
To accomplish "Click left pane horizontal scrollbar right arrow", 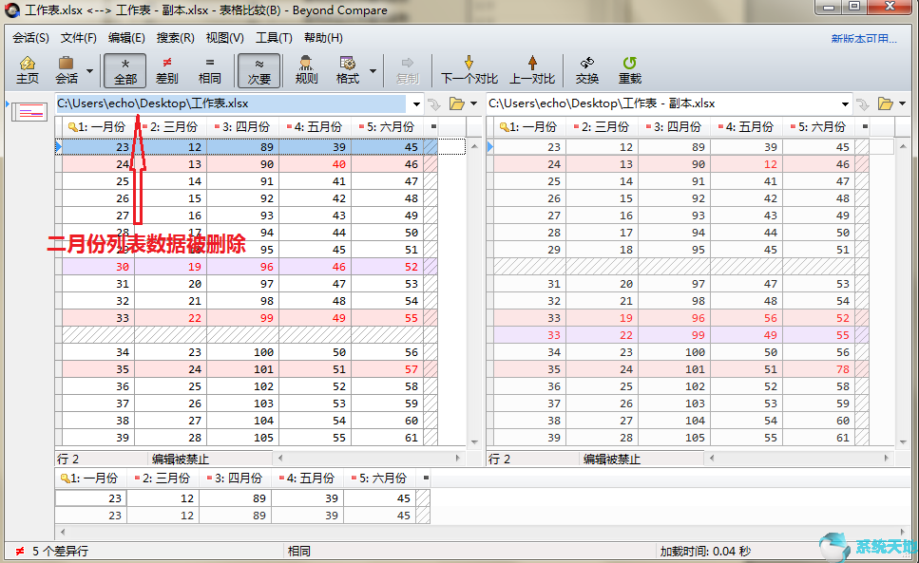I will pyautogui.click(x=458, y=459).
